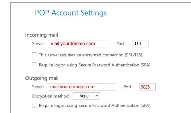Click the outgoing 'Require logon using SPA' label text

point(95,105)
